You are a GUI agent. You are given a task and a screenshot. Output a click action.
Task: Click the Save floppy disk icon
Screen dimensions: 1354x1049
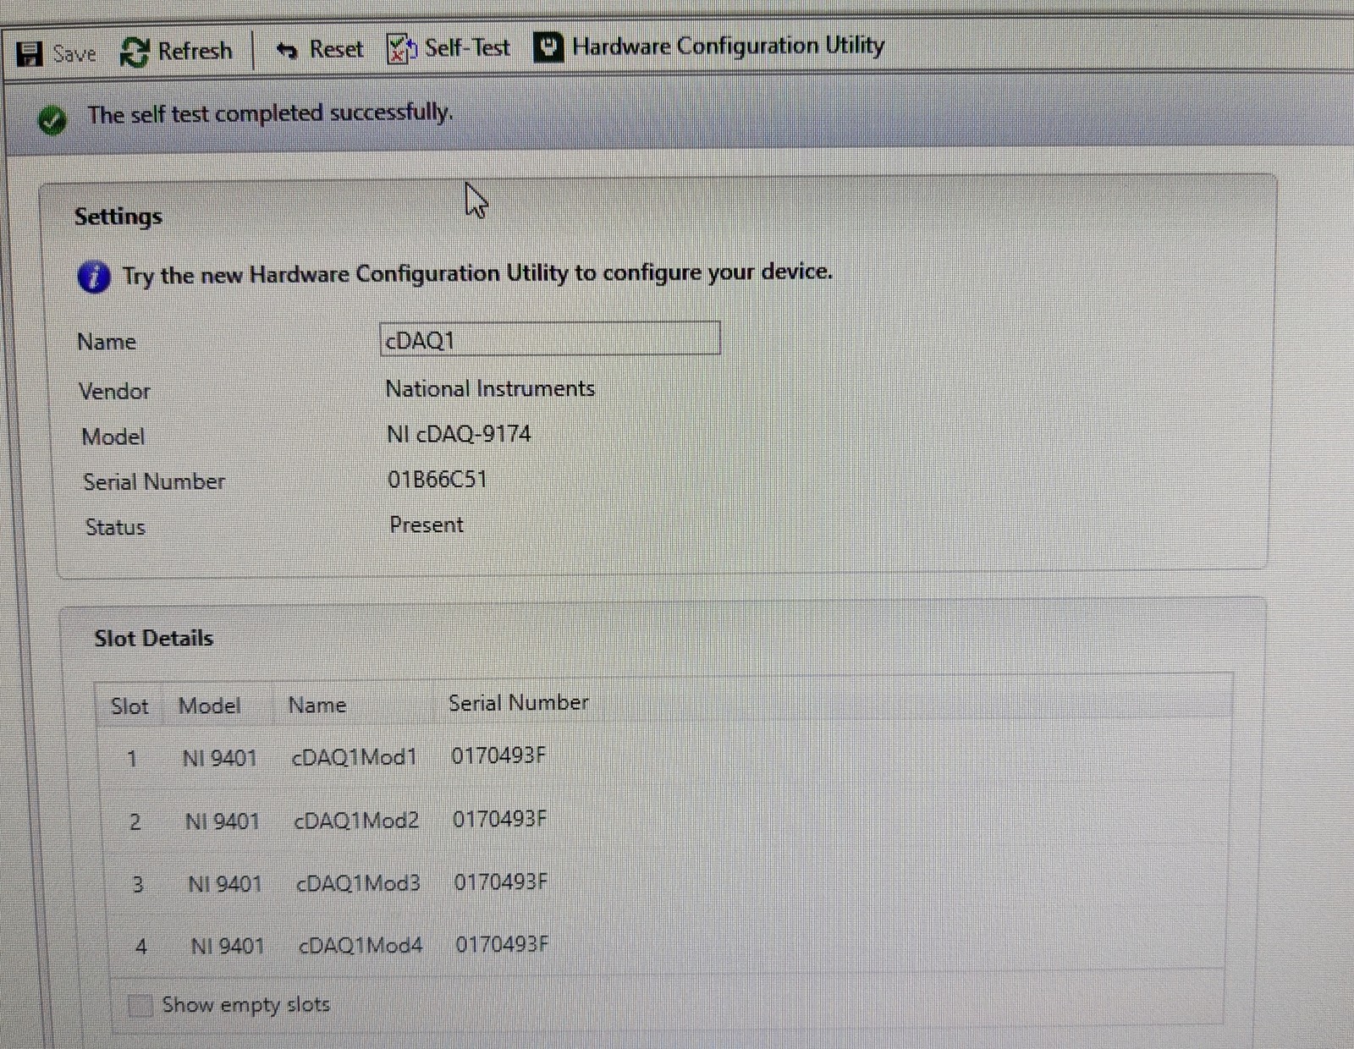tap(30, 54)
